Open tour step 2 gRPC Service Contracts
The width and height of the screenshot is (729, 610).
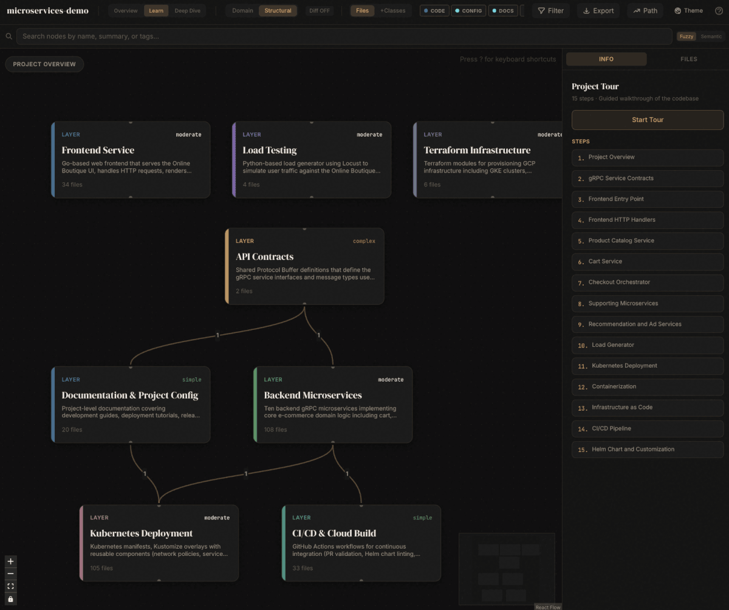pyautogui.click(x=648, y=179)
